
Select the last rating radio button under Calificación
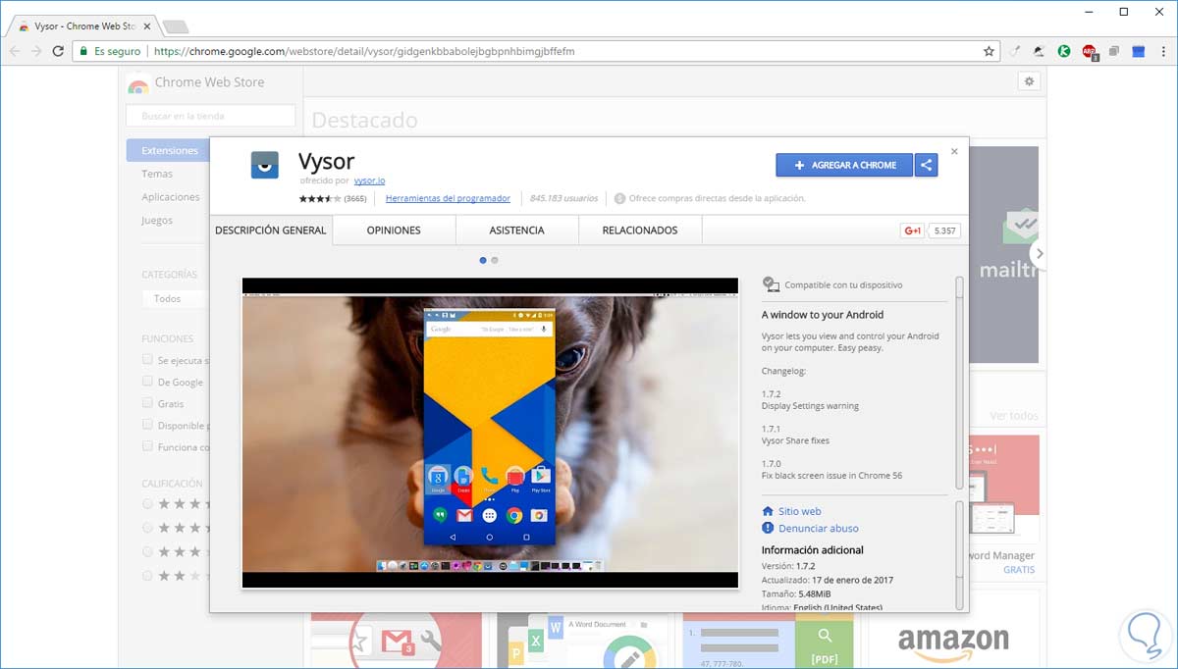pos(147,576)
